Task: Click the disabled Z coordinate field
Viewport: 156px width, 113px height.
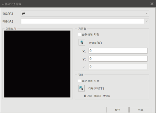Action: point(118,66)
